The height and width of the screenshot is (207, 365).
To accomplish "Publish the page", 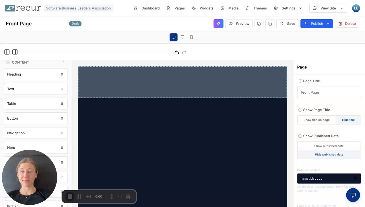I will (x=313, y=24).
